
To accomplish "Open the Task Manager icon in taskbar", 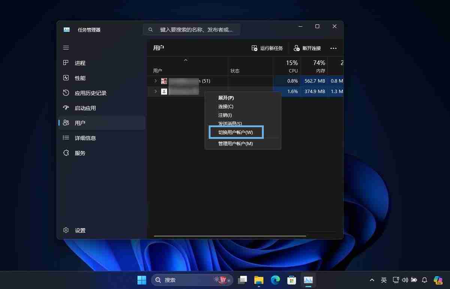I will tap(308, 280).
